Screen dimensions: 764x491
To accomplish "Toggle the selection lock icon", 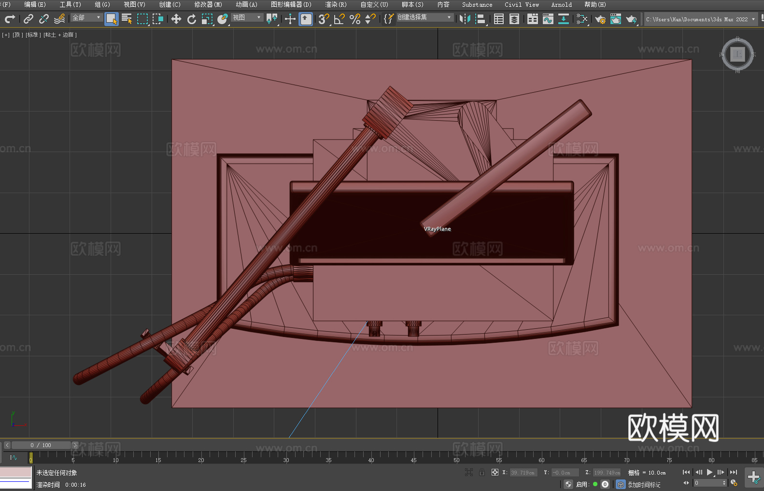I will 482,472.
